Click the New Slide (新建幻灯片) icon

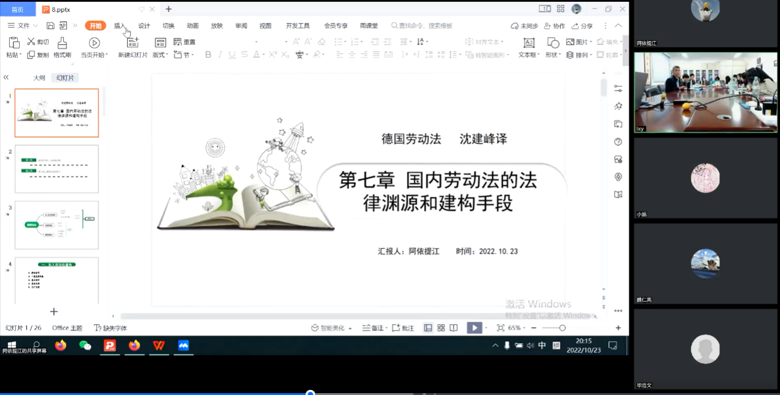(133, 42)
